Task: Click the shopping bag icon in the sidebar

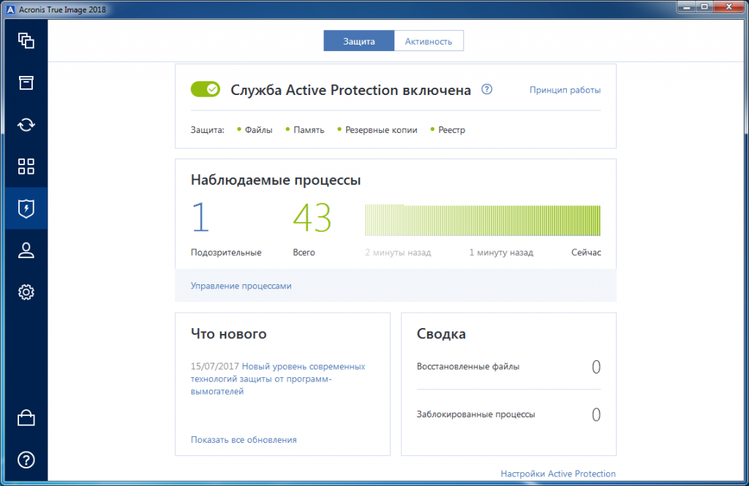Action: (x=26, y=417)
